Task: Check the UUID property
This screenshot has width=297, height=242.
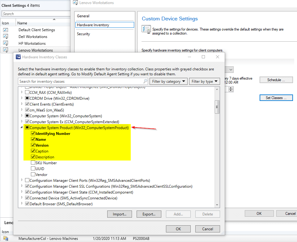Action: pyautogui.click(x=33, y=169)
